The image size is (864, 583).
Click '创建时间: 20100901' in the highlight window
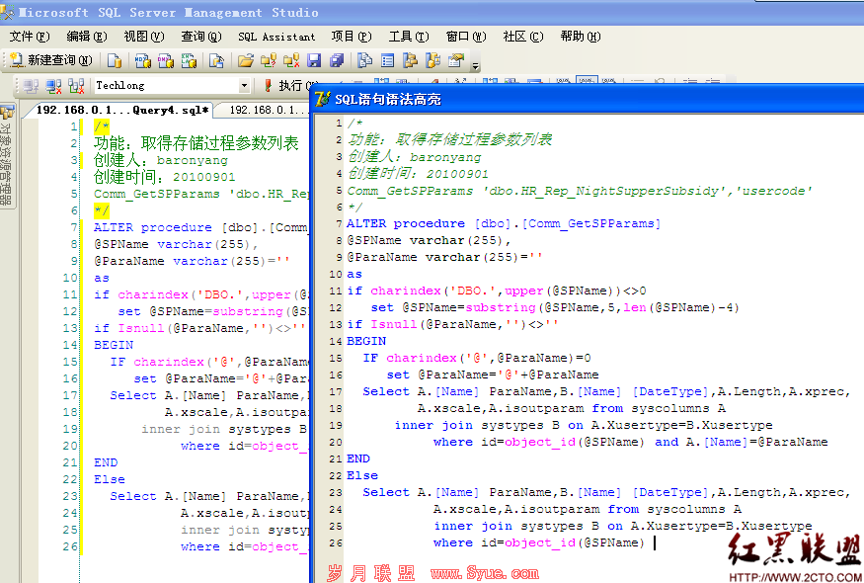click(419, 173)
